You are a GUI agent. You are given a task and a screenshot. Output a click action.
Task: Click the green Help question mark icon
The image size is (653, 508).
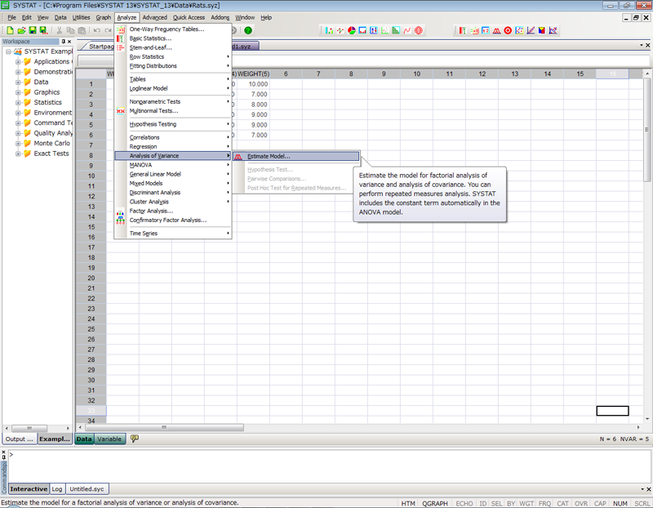248,30
